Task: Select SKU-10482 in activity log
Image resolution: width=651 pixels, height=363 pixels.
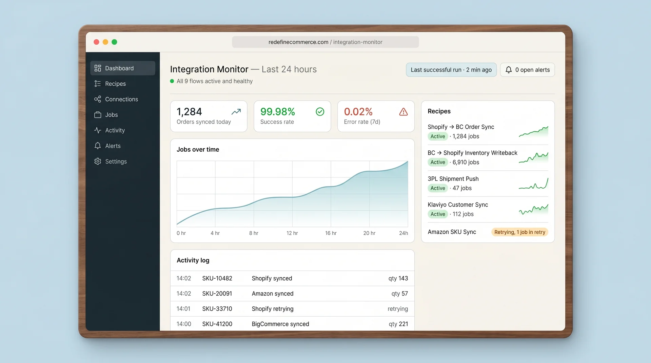Action: (x=217, y=278)
